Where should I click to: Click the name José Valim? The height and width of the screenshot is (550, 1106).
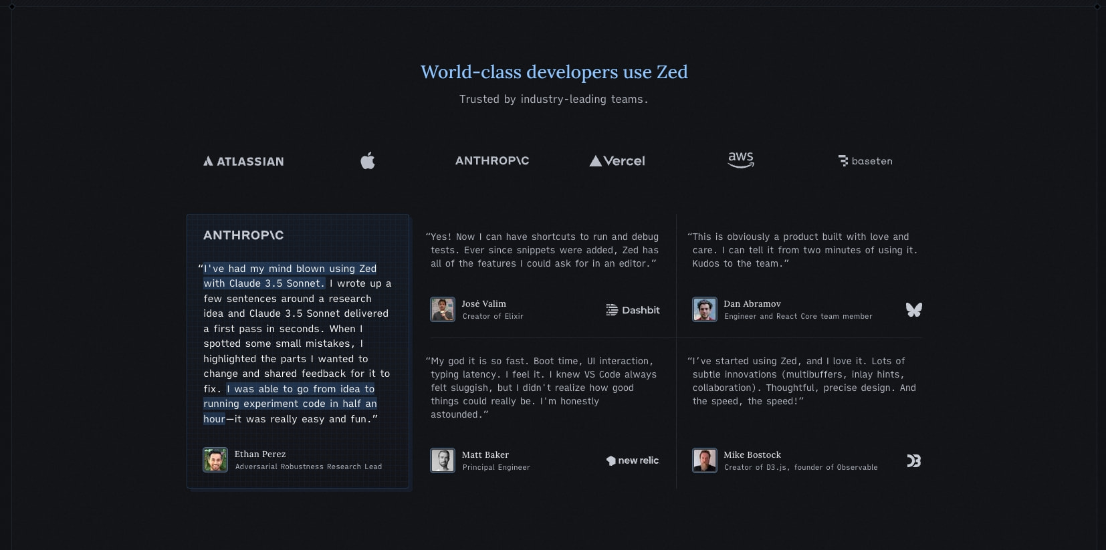(484, 303)
